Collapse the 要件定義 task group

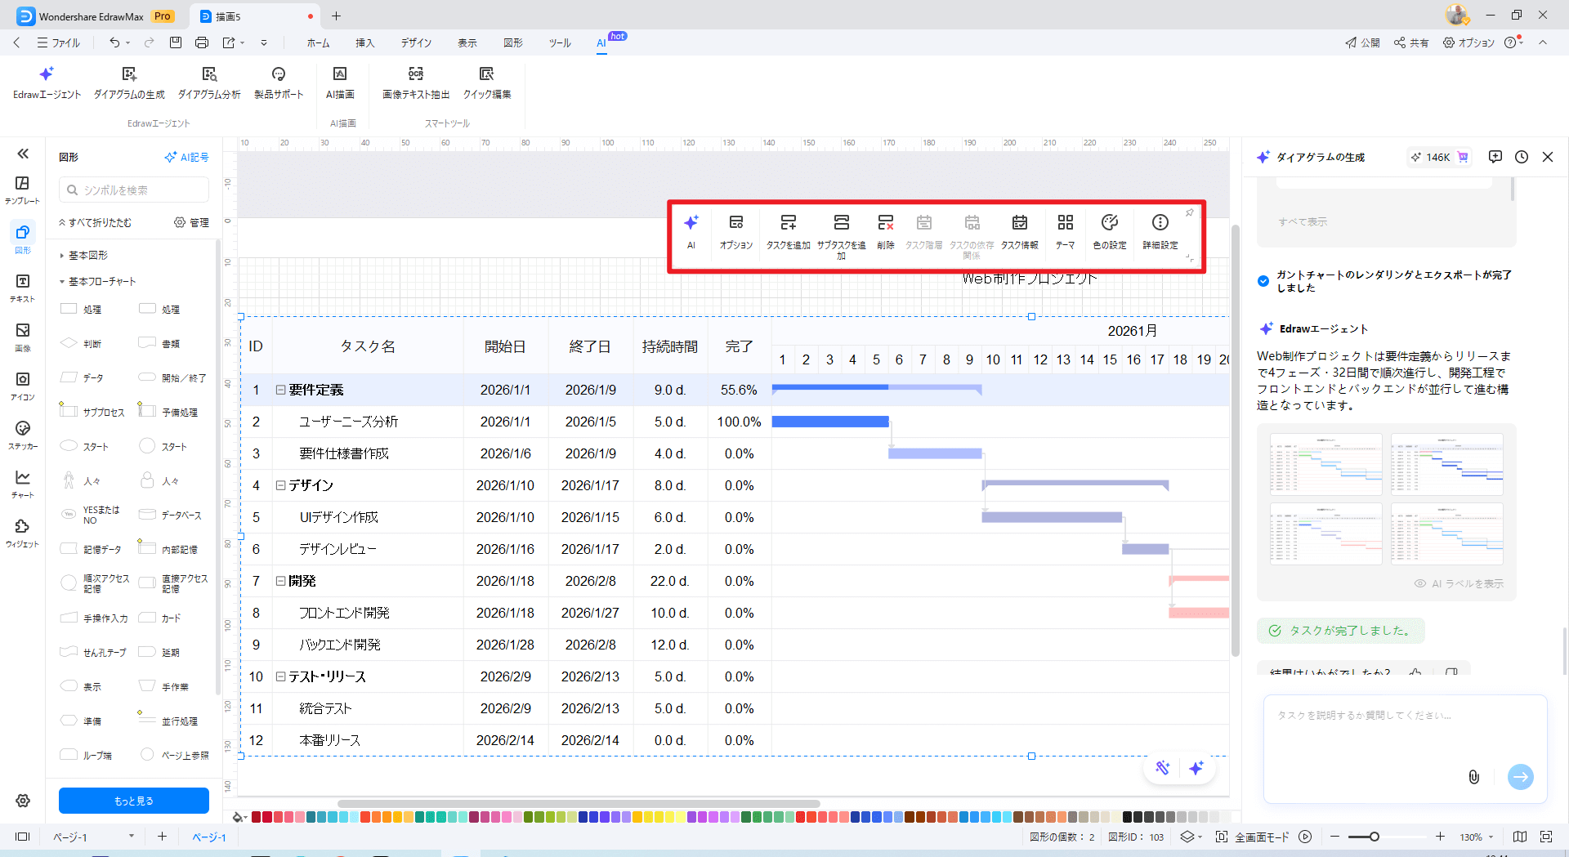point(280,391)
